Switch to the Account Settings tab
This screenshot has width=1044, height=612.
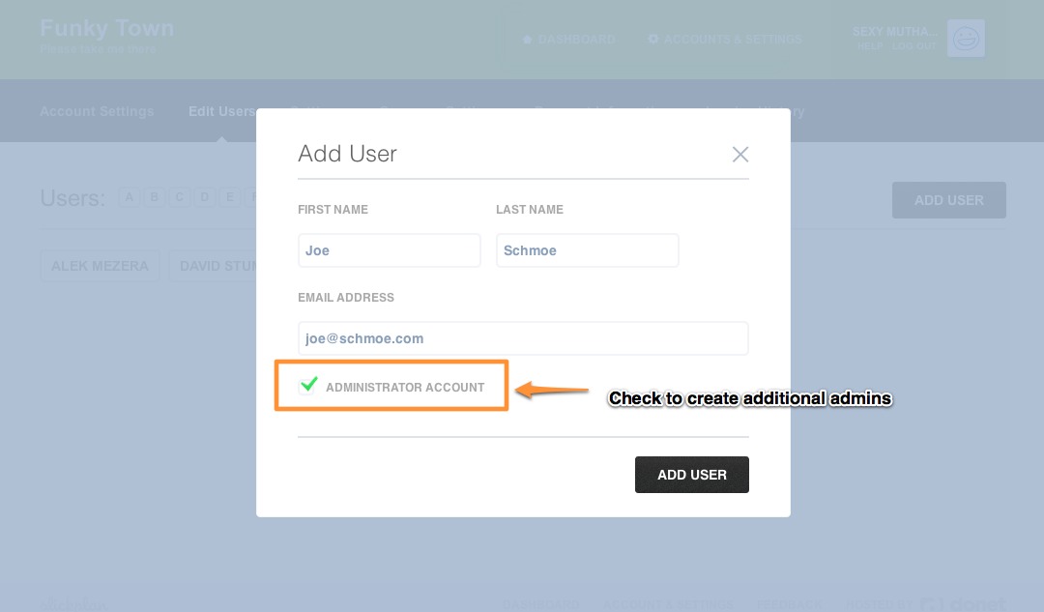97,111
